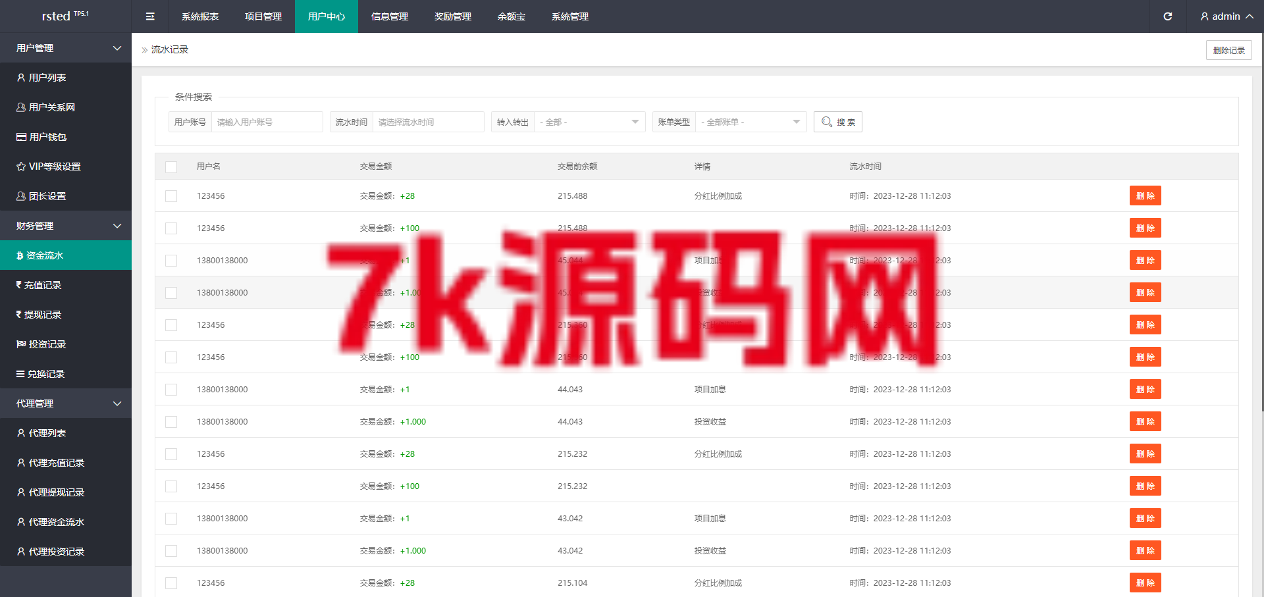
Task: Check the 13800138000 row with balance 44.043 项目加息
Action: pyautogui.click(x=171, y=390)
